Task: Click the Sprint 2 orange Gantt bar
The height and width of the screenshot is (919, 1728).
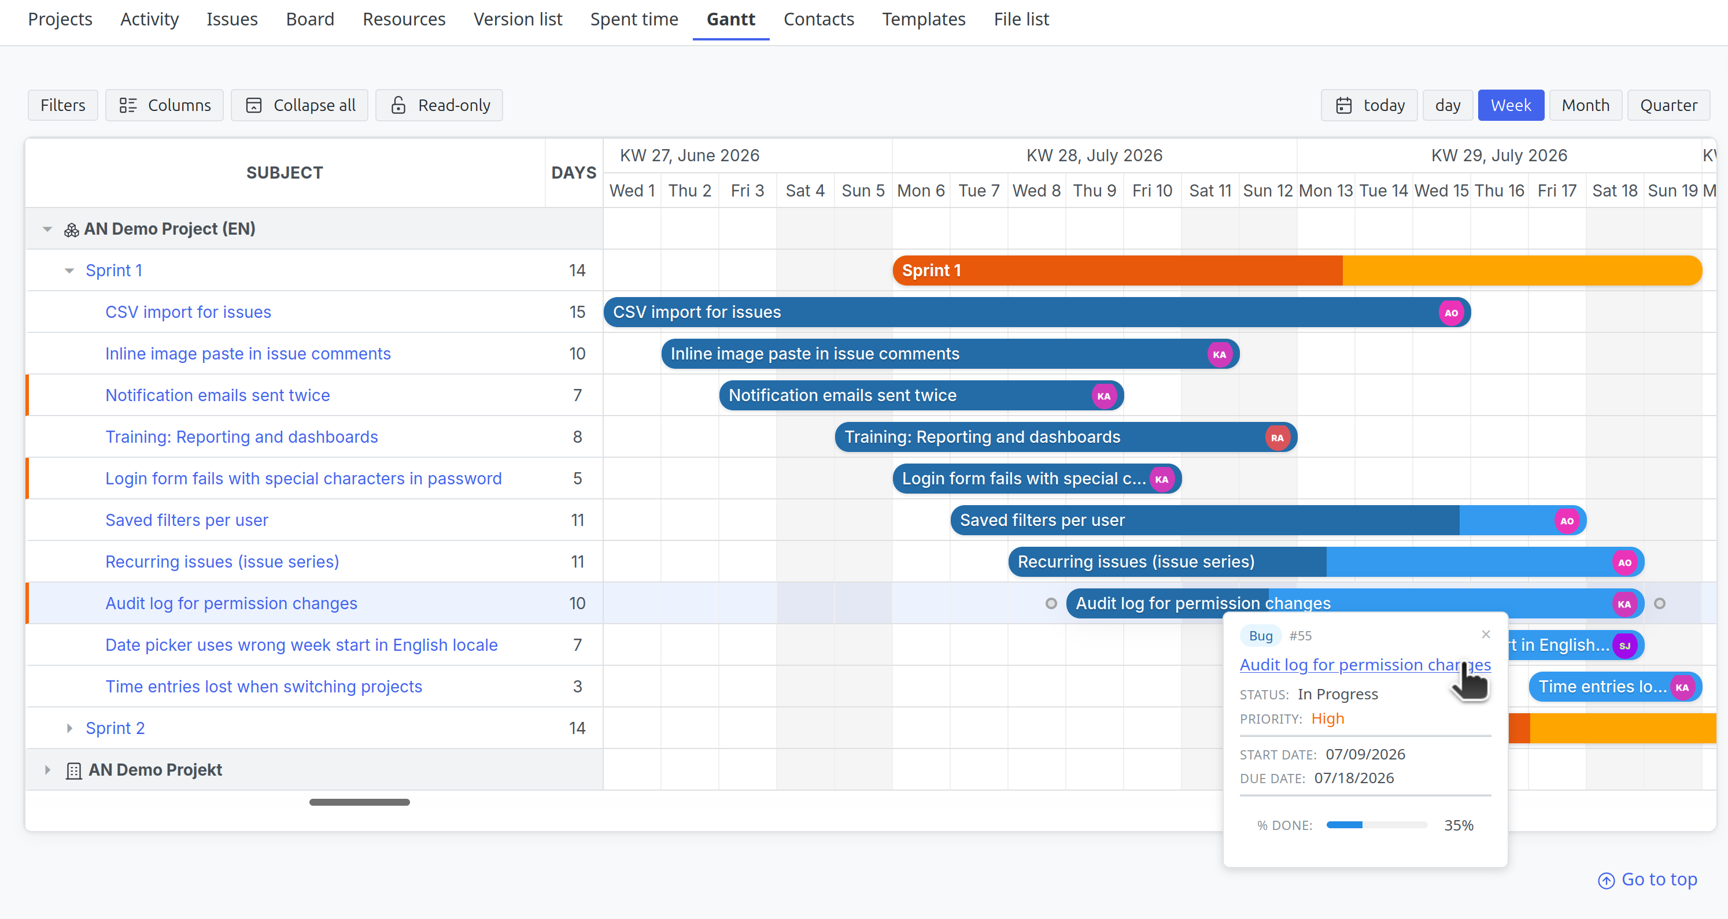Action: point(1612,728)
